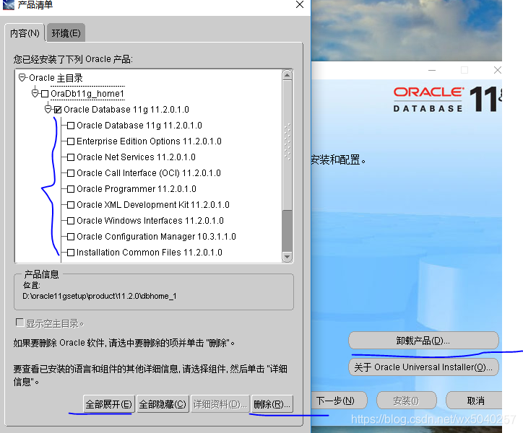The width and height of the screenshot is (523, 433).
Task: Close the Oracle installer window
Action: tap(497, 70)
